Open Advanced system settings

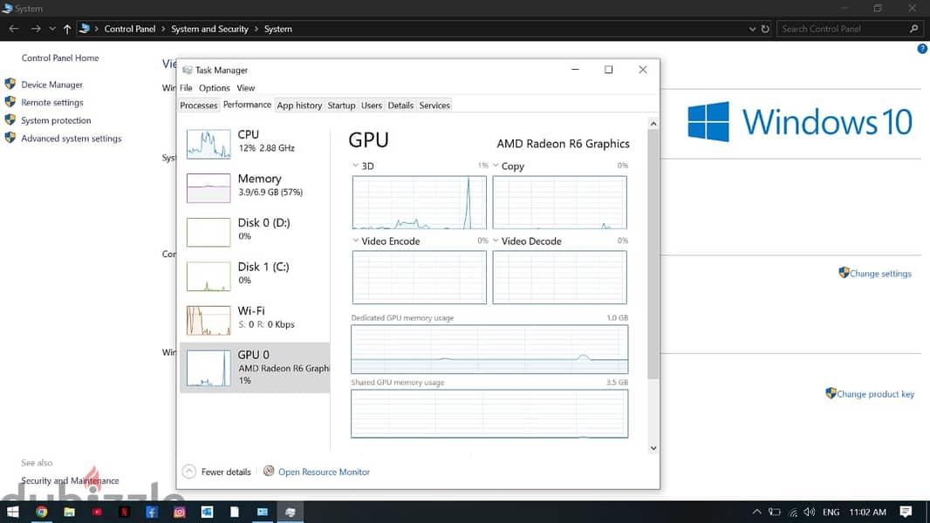point(72,138)
